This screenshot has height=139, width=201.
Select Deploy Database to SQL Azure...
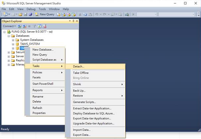(95, 113)
